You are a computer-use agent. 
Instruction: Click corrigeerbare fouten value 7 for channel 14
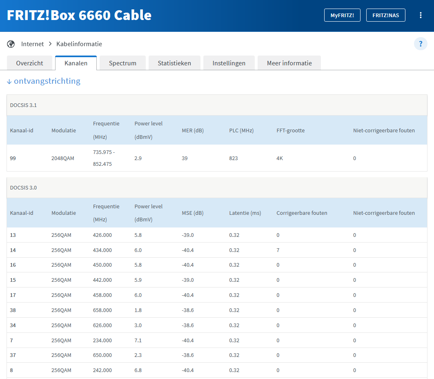point(278,250)
